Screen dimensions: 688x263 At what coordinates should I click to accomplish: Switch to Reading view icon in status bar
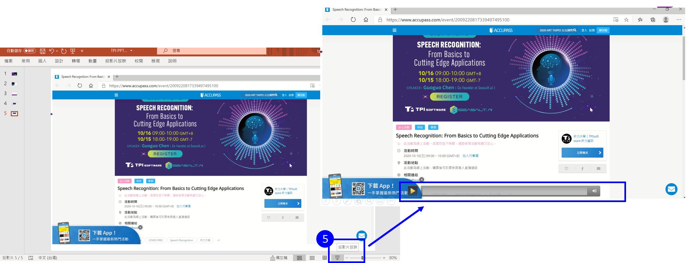324,258
